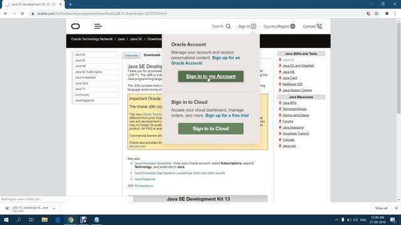Open Java Mission Control link
The height and width of the screenshot is (225, 401).
297,90
